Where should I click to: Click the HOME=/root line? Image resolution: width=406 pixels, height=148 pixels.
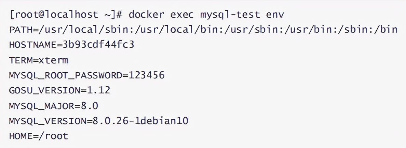point(38,136)
